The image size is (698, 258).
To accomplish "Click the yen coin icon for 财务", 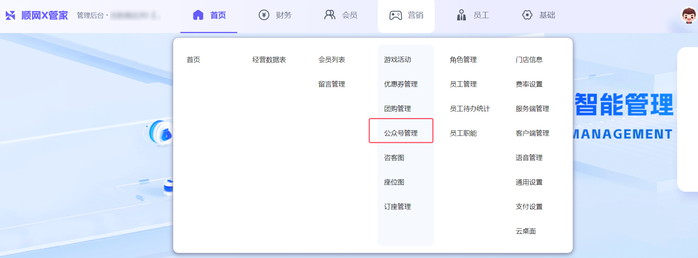I will (264, 15).
